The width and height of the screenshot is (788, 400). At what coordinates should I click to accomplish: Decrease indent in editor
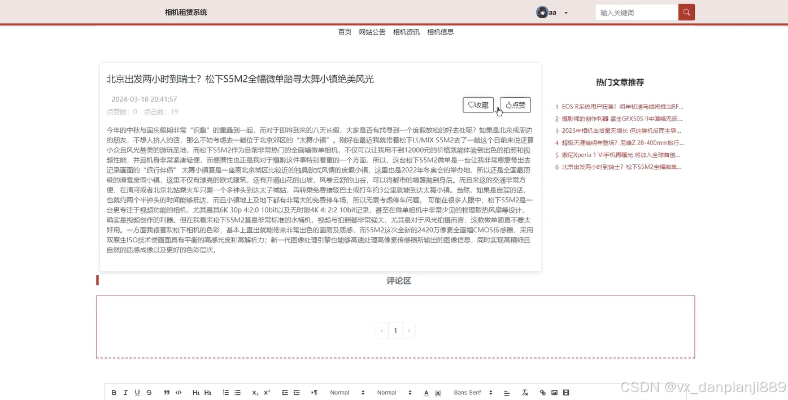pyautogui.click(x=285, y=393)
